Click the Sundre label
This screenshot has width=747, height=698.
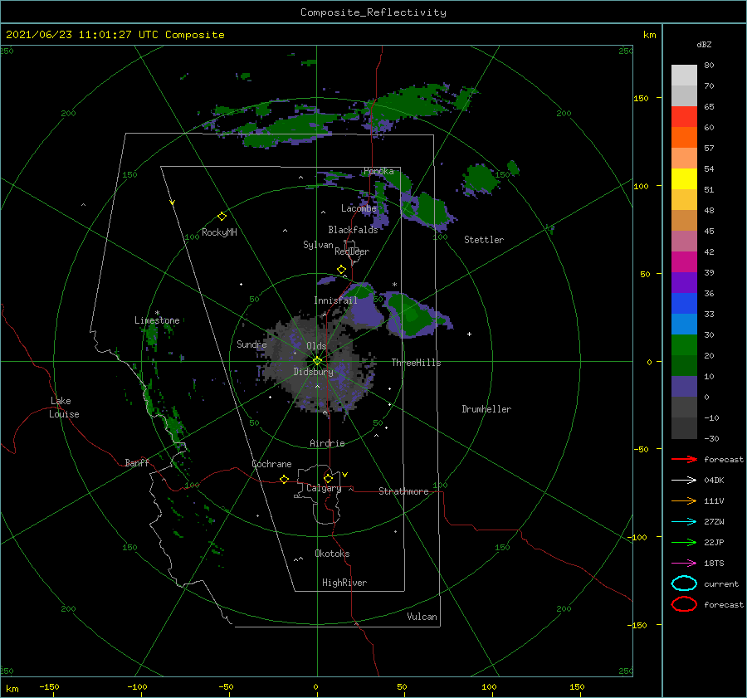click(251, 344)
